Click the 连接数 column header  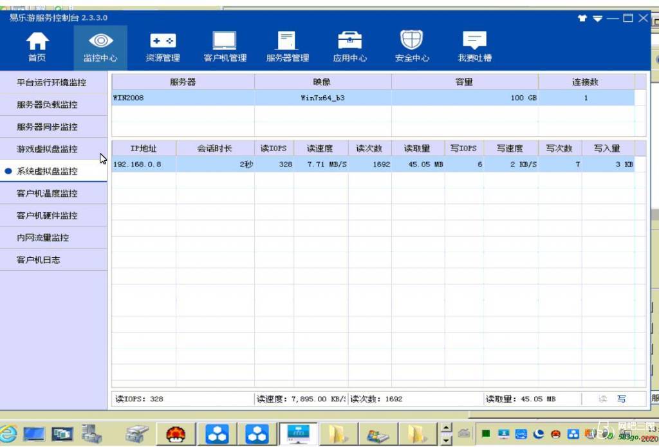pos(586,82)
